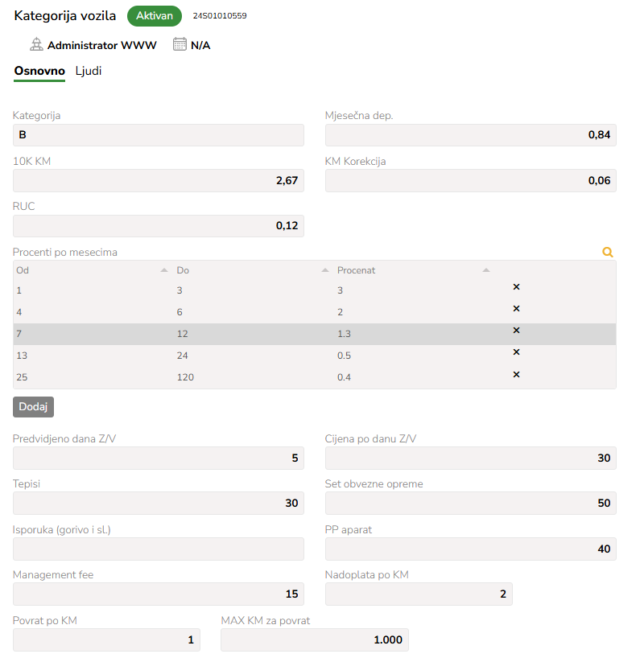Delete the row with range 1 to 3
640x662 pixels.
point(516,287)
